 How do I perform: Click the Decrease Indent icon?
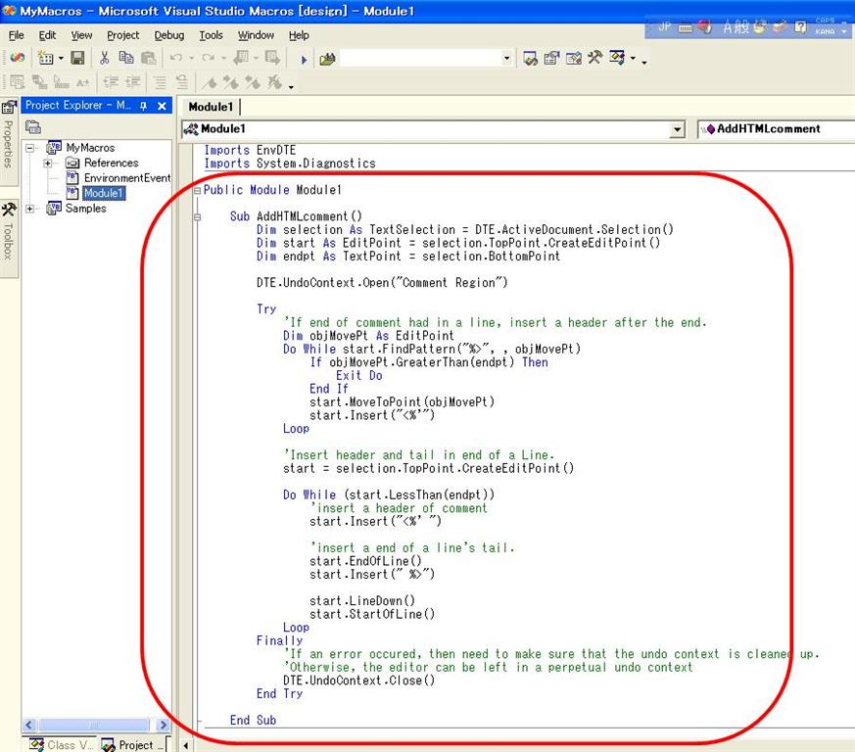[111, 82]
